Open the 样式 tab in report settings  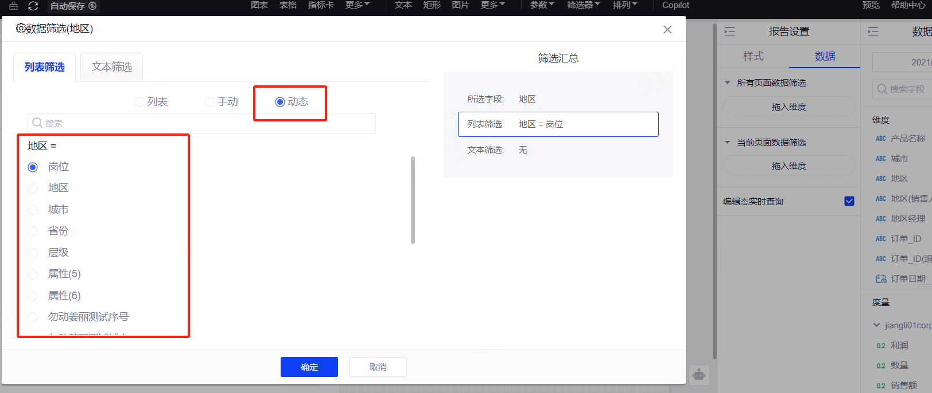[x=753, y=56]
